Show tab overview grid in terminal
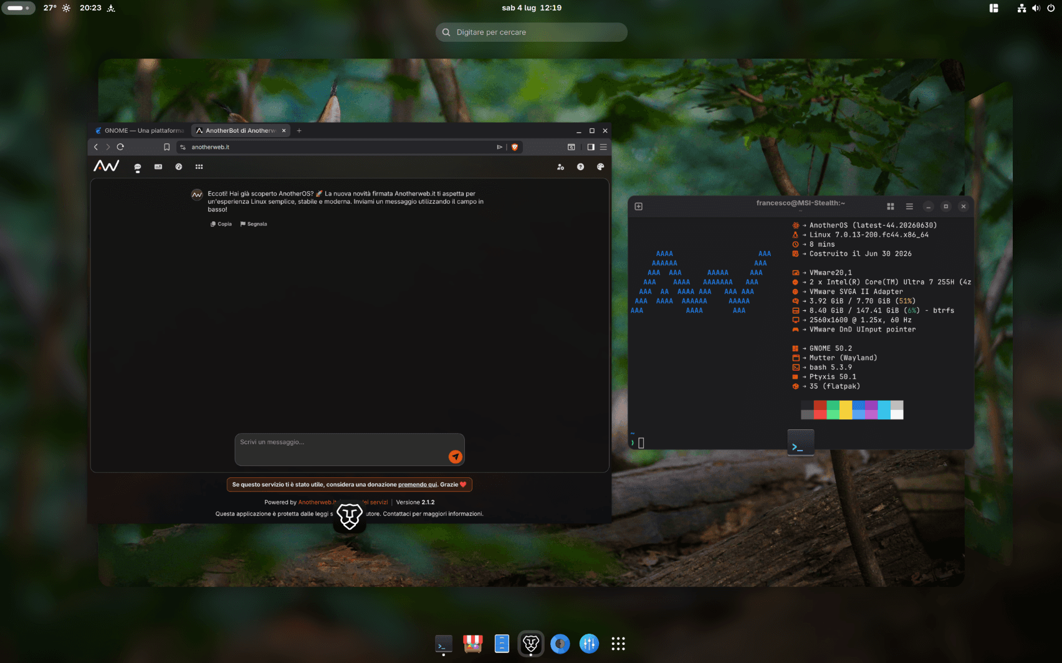The image size is (1062, 663). 891,206
